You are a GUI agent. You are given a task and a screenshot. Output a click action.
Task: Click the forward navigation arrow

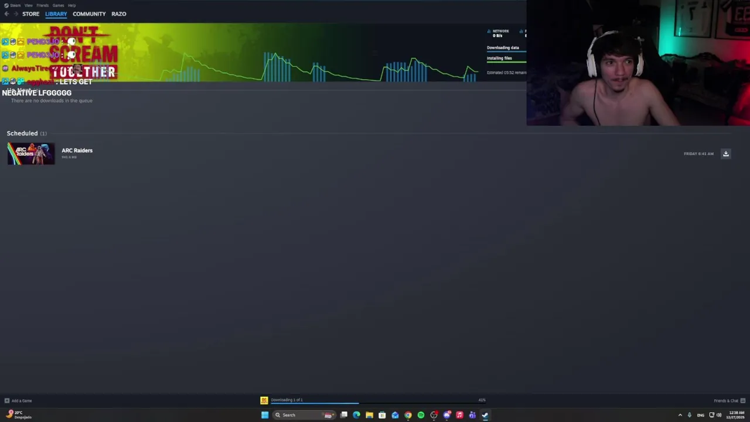point(16,14)
